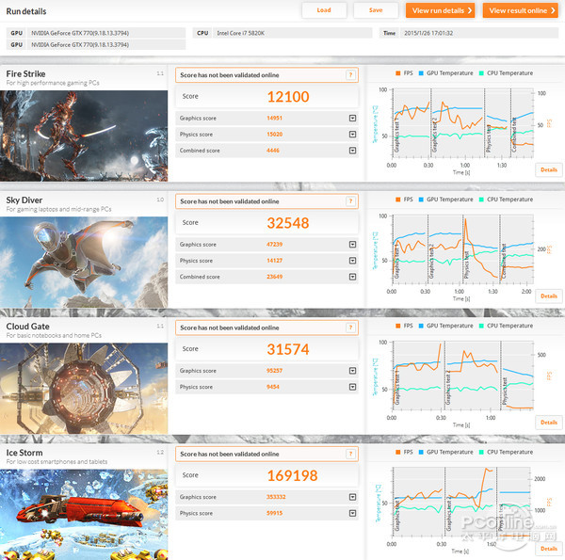
Task: Open Details for the Fire Strike chart
Action: [549, 169]
